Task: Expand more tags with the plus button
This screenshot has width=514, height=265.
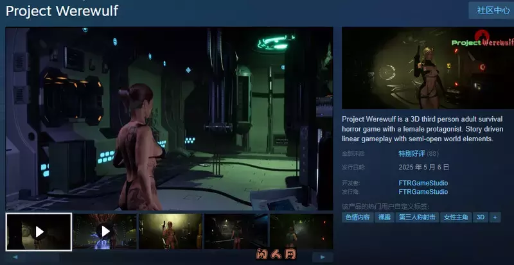Action: [495, 218]
